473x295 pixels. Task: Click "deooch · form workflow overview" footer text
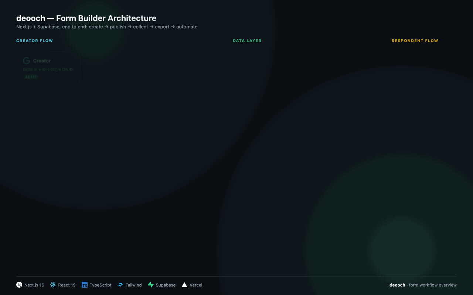pyautogui.click(x=423, y=285)
